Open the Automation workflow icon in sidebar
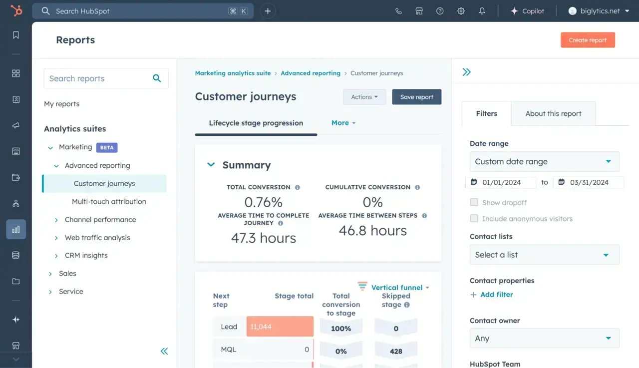The width and height of the screenshot is (639, 368). tap(16, 203)
